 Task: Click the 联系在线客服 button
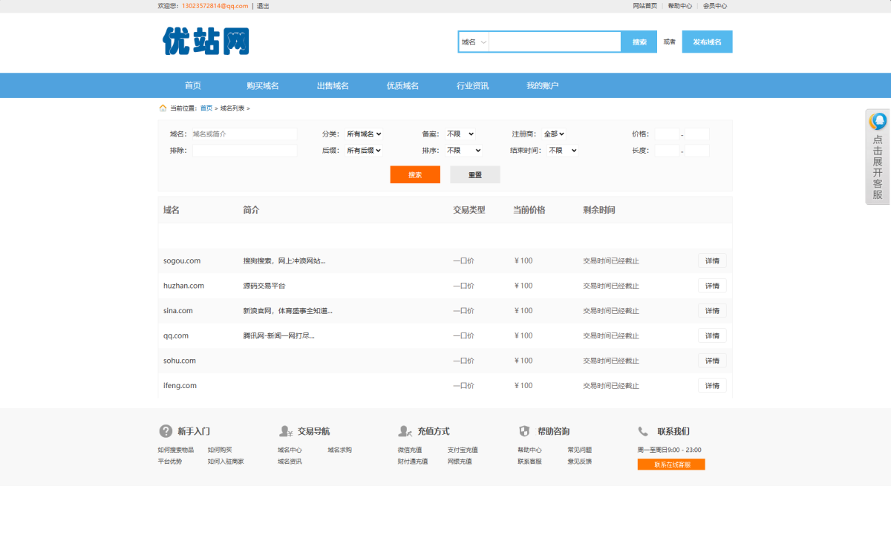671,465
